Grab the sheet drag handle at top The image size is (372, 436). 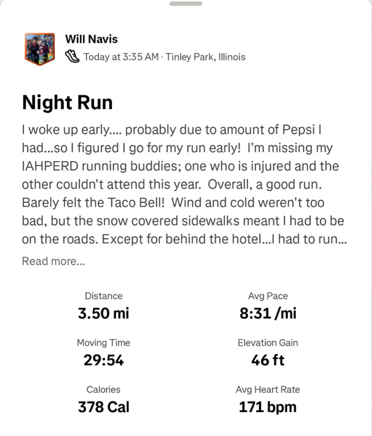[185, 4]
